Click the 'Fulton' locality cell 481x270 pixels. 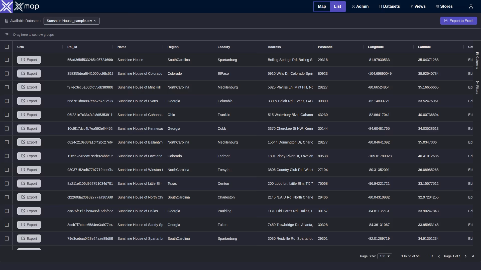tap(222, 225)
